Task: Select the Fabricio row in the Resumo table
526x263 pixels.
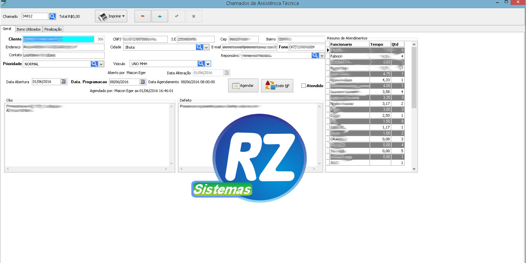Action: [x=367, y=56]
